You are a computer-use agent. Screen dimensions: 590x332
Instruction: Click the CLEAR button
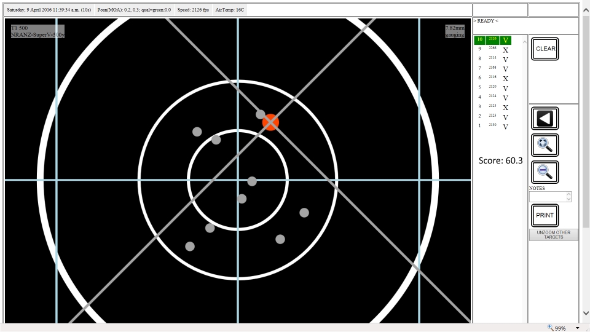click(x=545, y=49)
